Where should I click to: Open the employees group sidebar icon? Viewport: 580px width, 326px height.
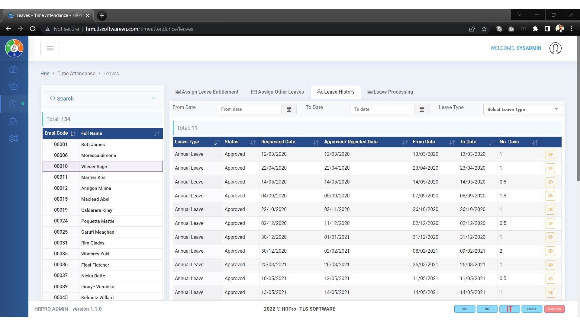click(x=13, y=87)
